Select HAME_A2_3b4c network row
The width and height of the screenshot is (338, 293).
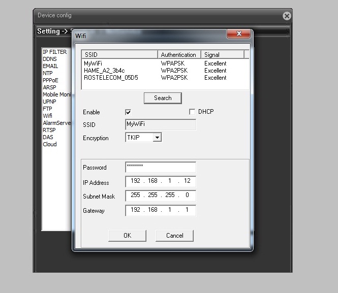coord(103,71)
